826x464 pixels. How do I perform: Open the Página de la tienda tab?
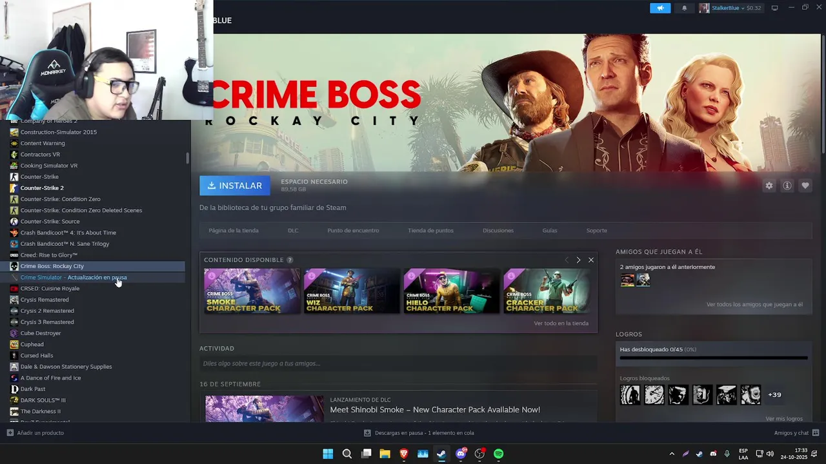(234, 230)
